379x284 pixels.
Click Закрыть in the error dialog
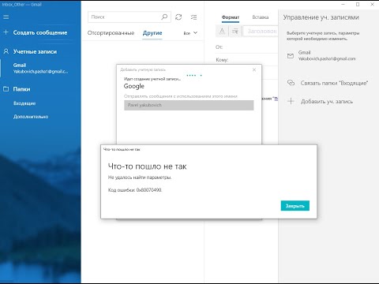click(x=295, y=206)
